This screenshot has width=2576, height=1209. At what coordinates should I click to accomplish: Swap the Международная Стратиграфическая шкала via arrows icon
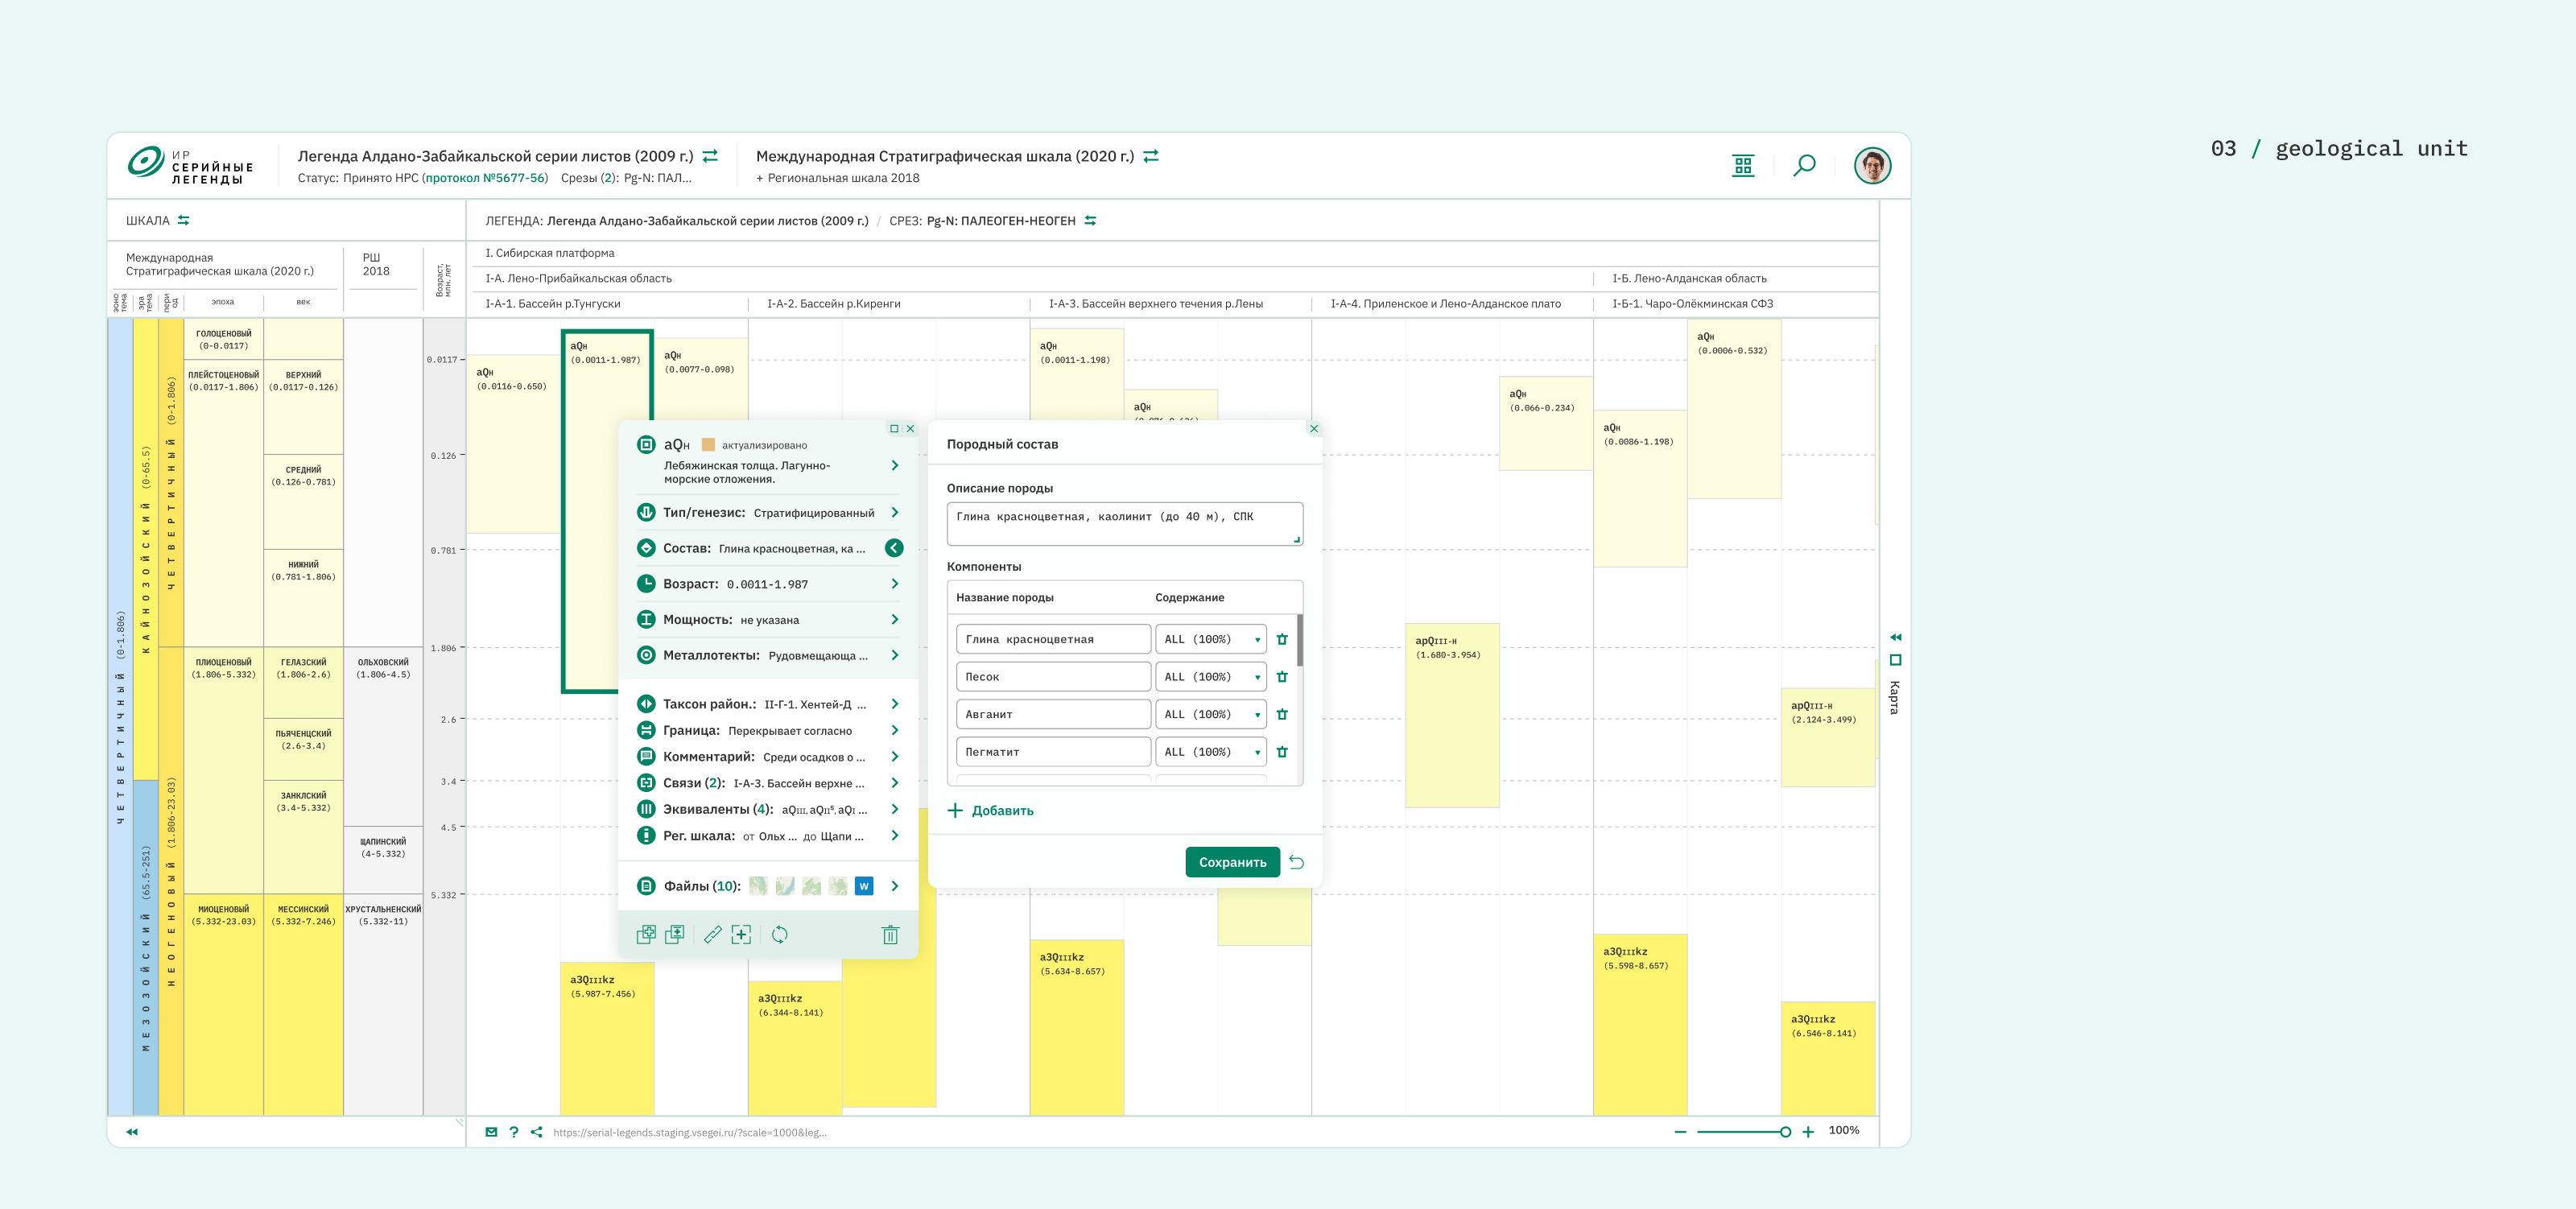(x=1151, y=156)
